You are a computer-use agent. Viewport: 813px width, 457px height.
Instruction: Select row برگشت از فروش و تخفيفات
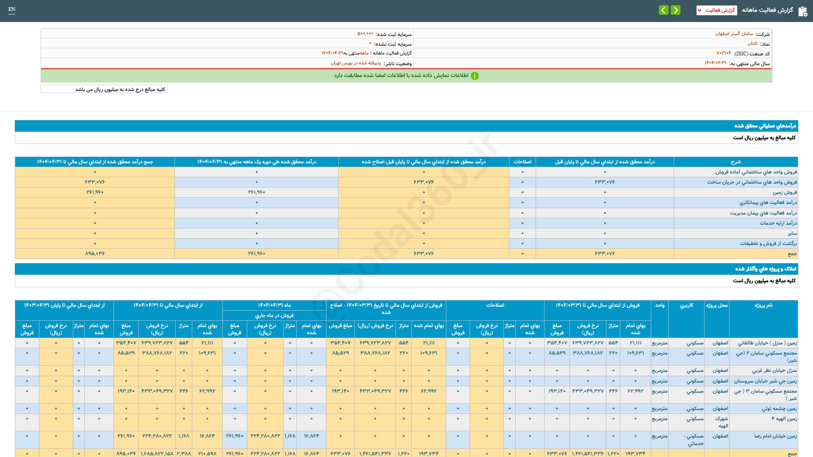point(769,244)
